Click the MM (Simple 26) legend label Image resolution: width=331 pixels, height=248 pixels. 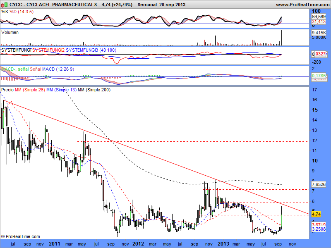[30, 90]
